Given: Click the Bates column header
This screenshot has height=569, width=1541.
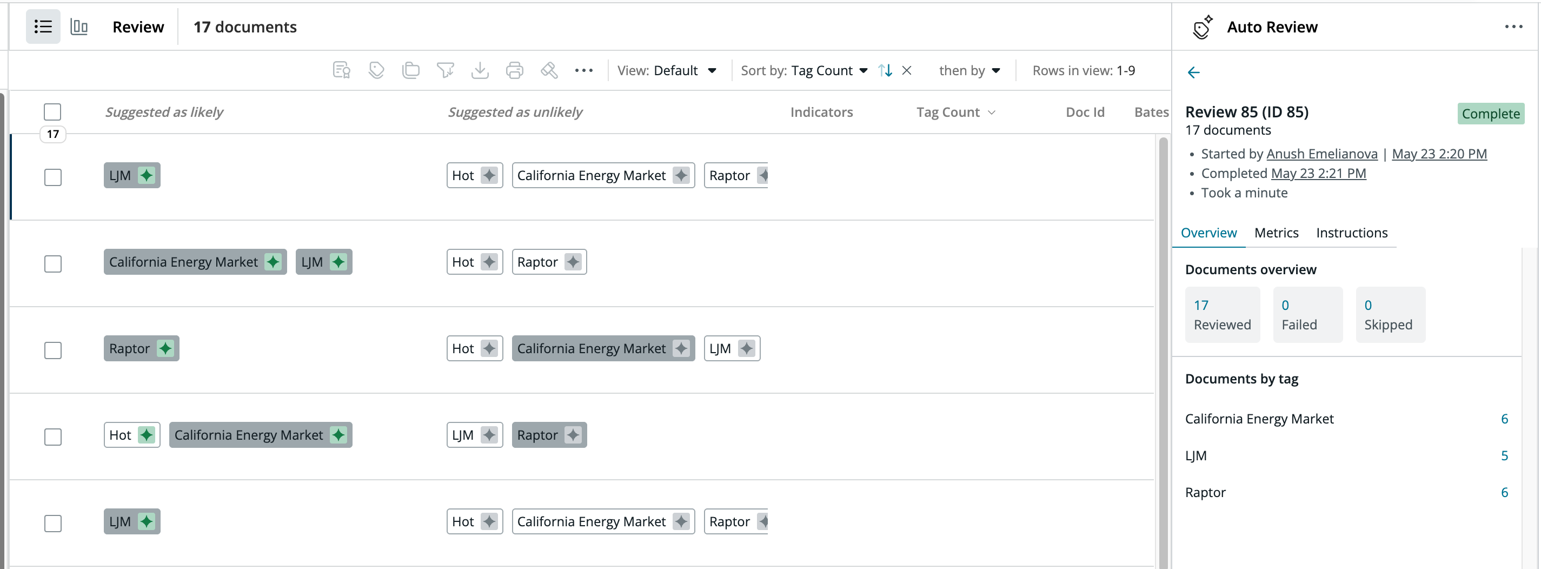Looking at the screenshot, I should [x=1151, y=112].
